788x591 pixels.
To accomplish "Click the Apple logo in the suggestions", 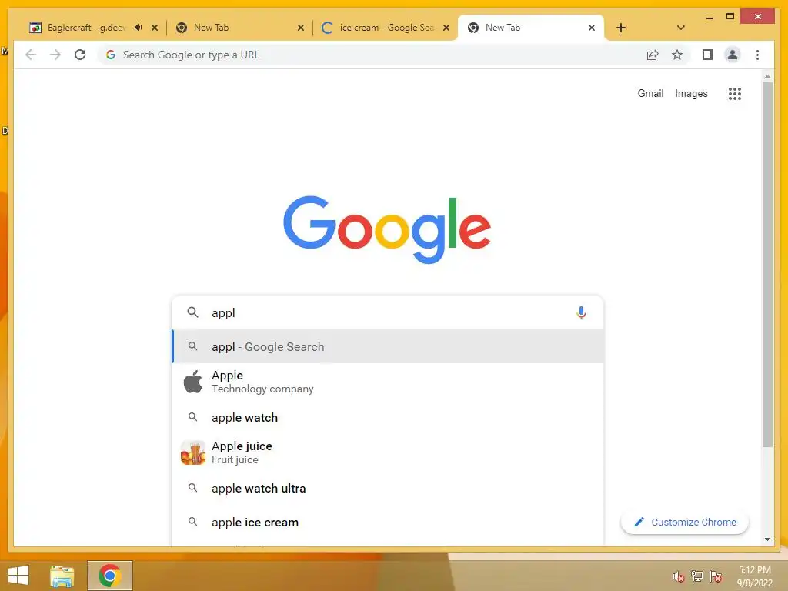I will click(193, 382).
